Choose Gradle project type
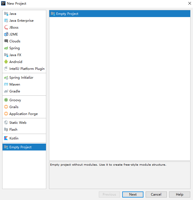193x200 pixels. point(24,91)
